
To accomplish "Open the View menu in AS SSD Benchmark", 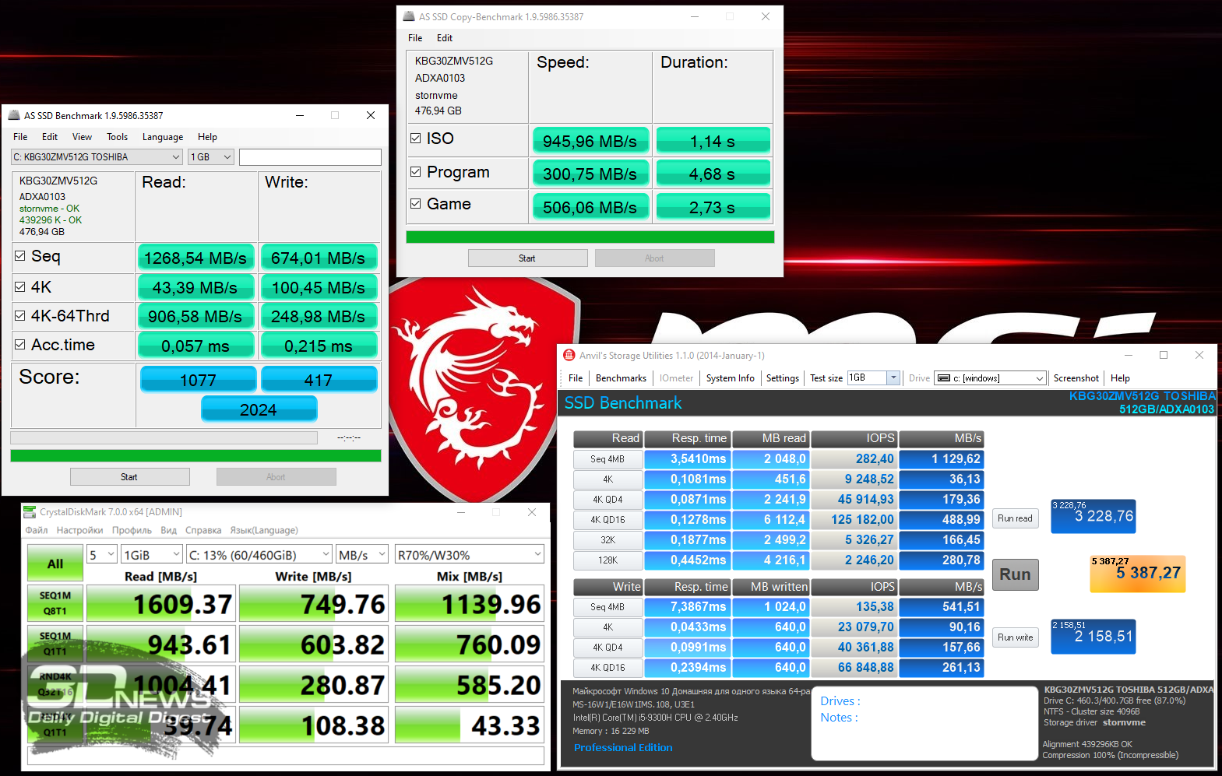I will pyautogui.click(x=82, y=137).
